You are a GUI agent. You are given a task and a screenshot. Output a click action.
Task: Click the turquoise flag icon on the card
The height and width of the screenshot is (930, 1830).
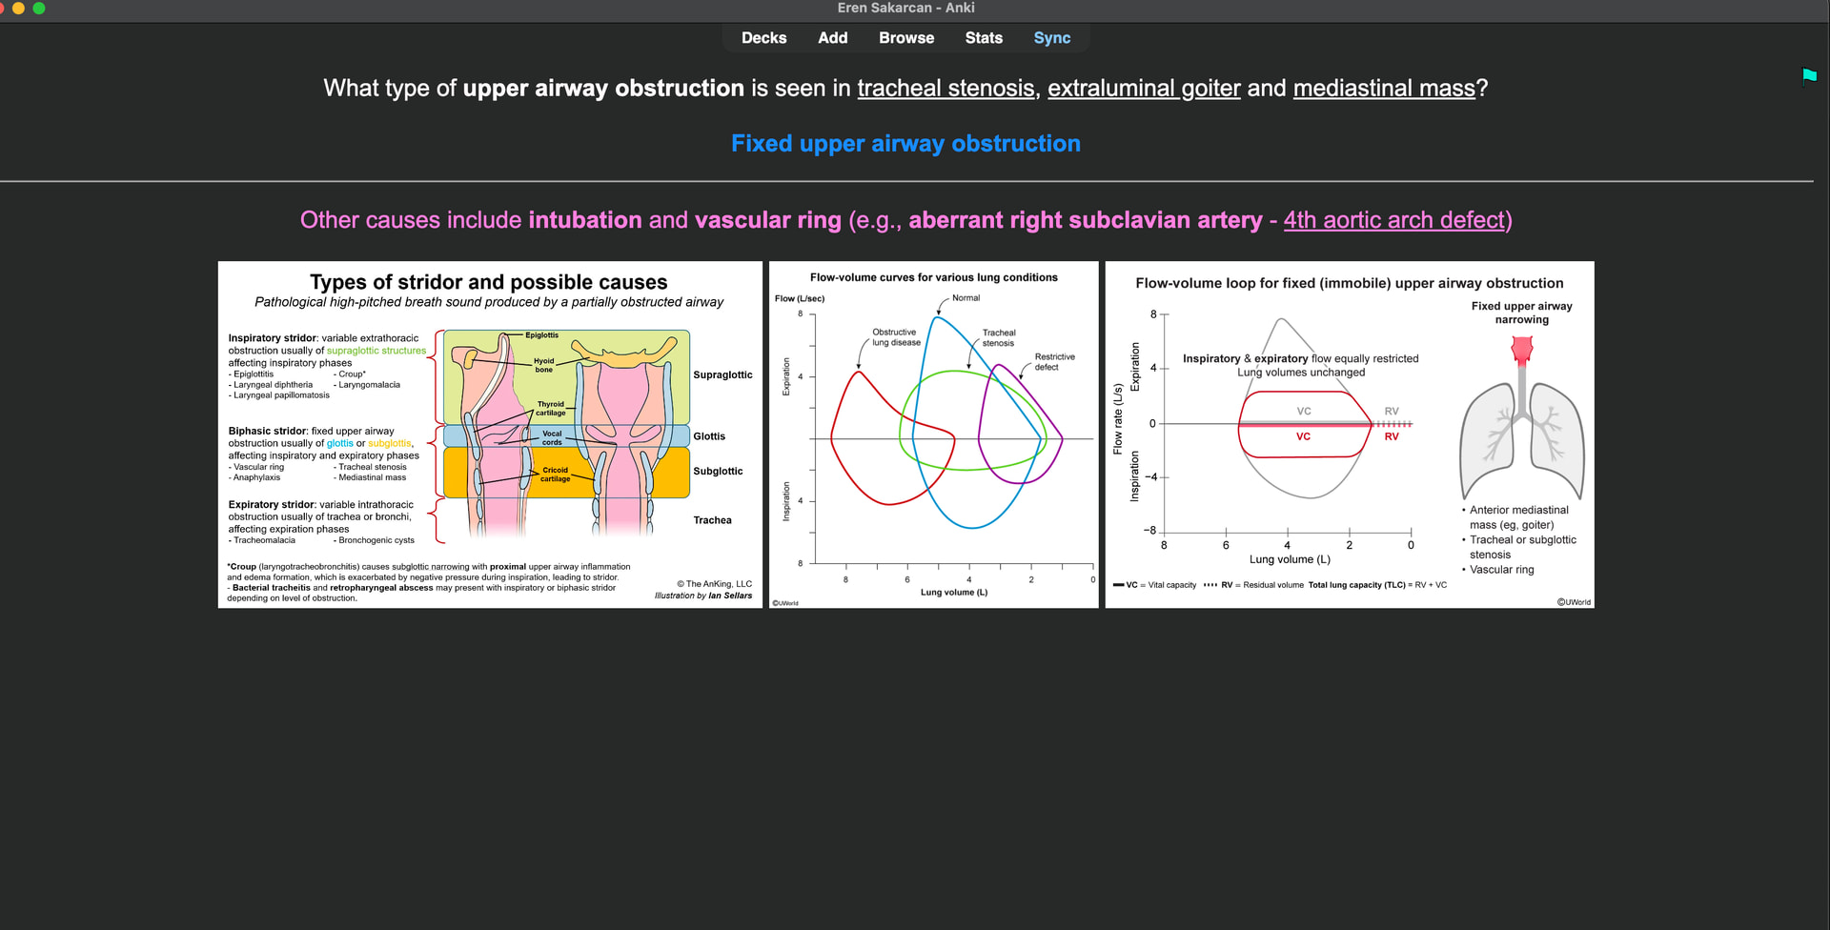[x=1809, y=75]
